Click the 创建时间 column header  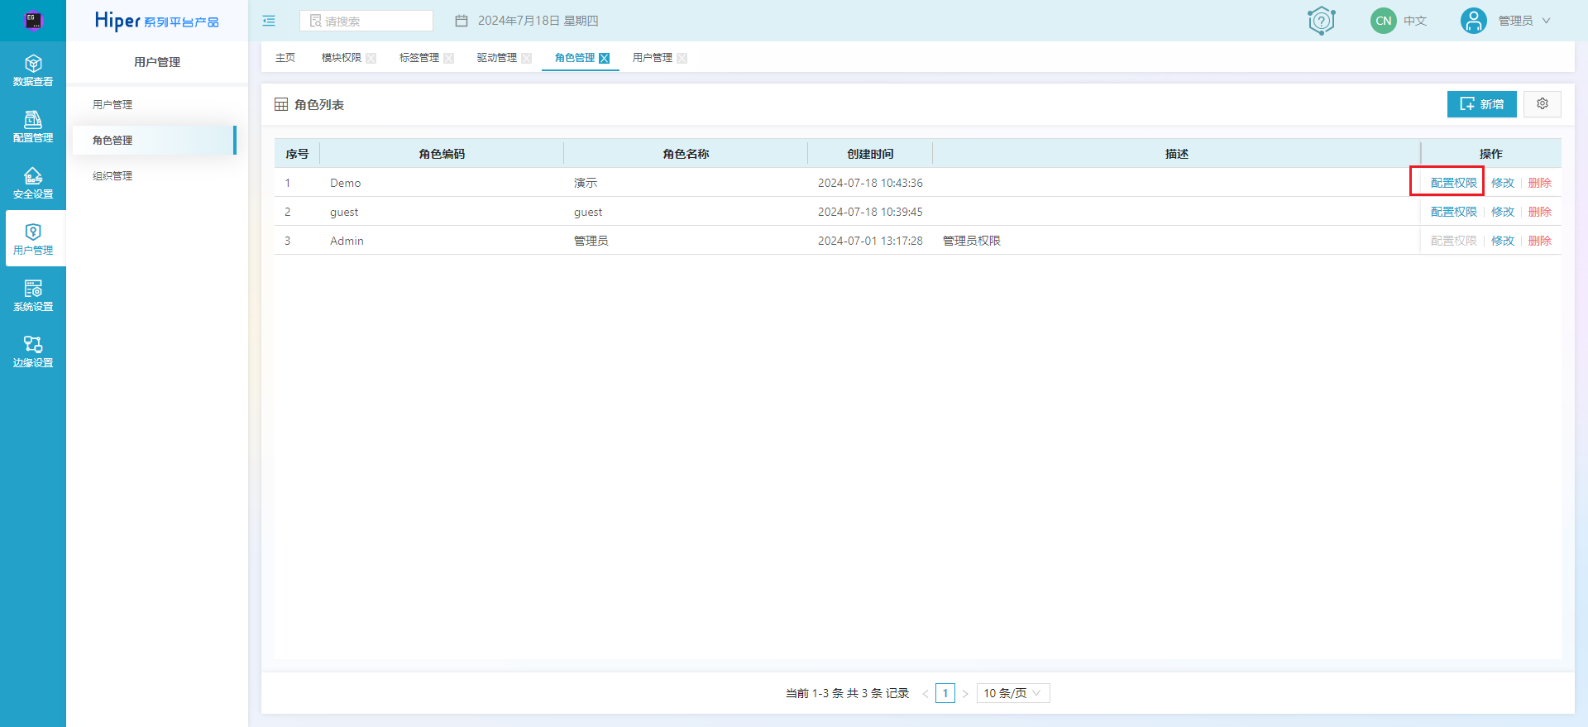coord(870,154)
